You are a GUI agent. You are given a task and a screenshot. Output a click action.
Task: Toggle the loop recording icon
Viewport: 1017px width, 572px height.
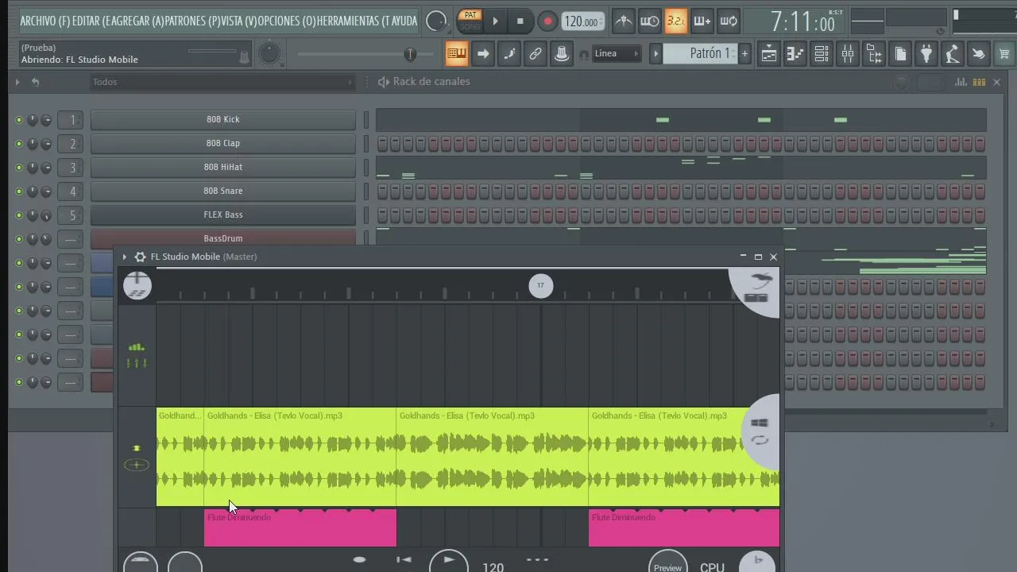pyautogui.click(x=729, y=21)
